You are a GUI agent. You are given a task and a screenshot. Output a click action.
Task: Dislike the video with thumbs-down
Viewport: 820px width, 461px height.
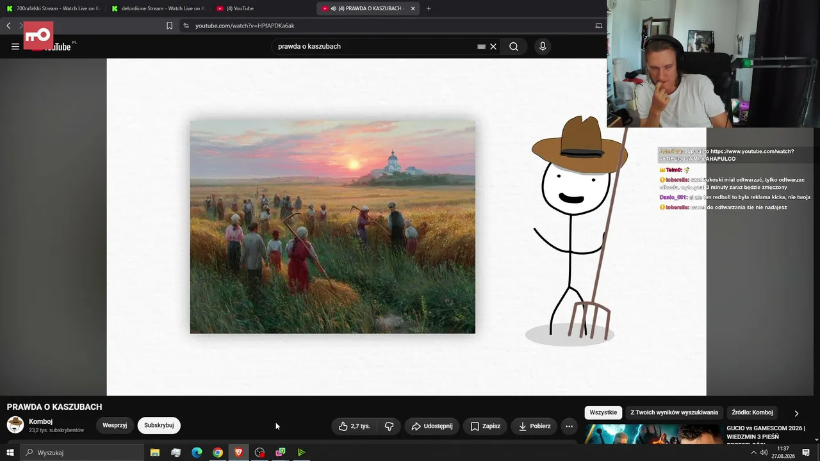click(x=389, y=426)
